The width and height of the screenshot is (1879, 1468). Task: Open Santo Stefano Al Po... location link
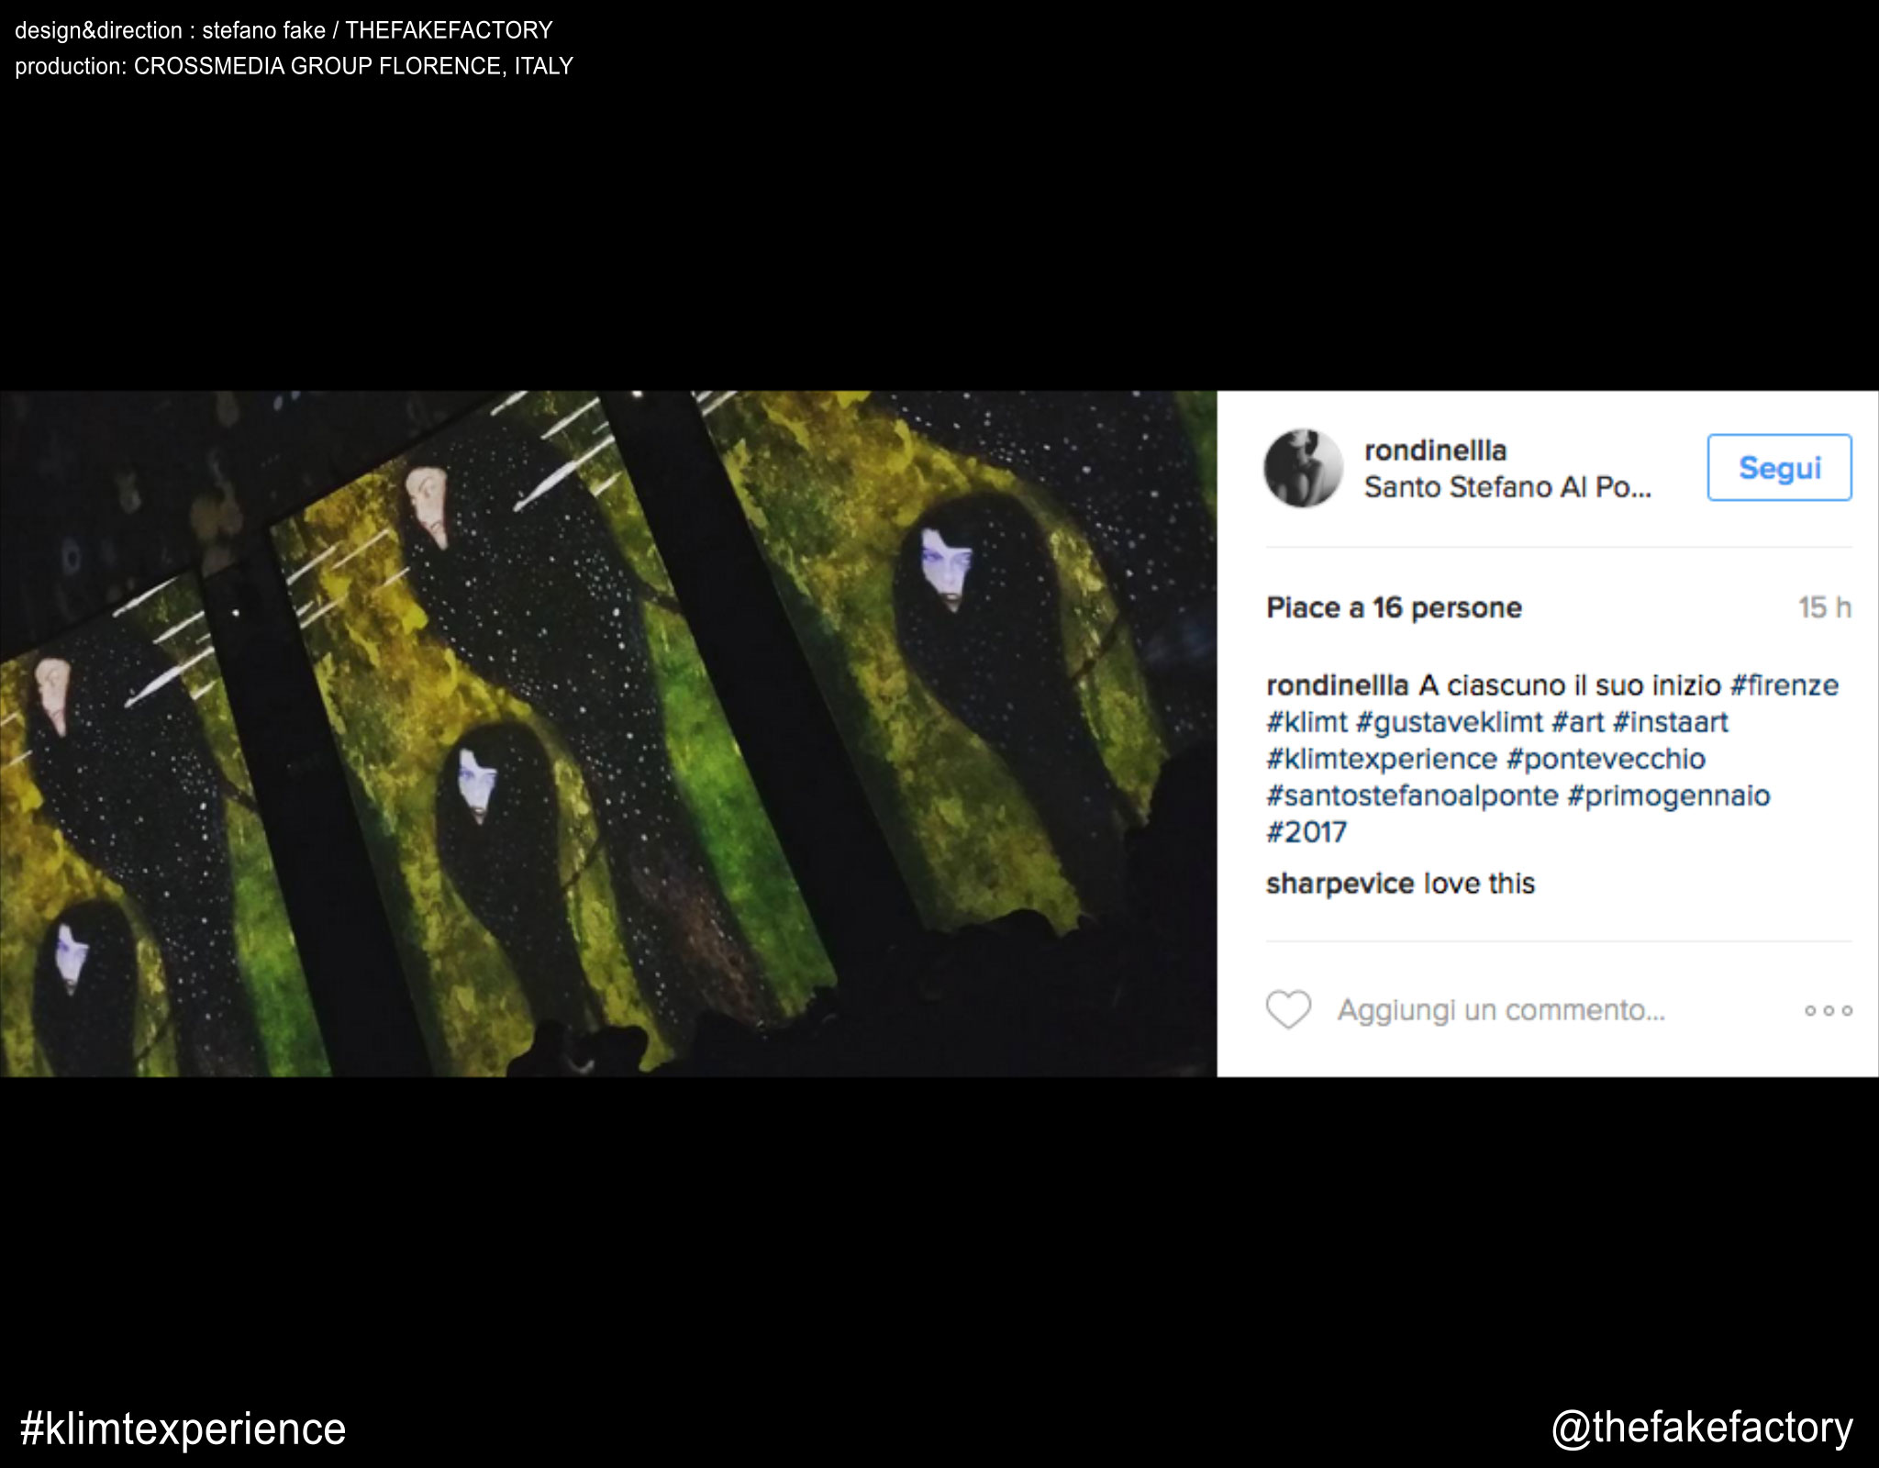[x=1507, y=487]
